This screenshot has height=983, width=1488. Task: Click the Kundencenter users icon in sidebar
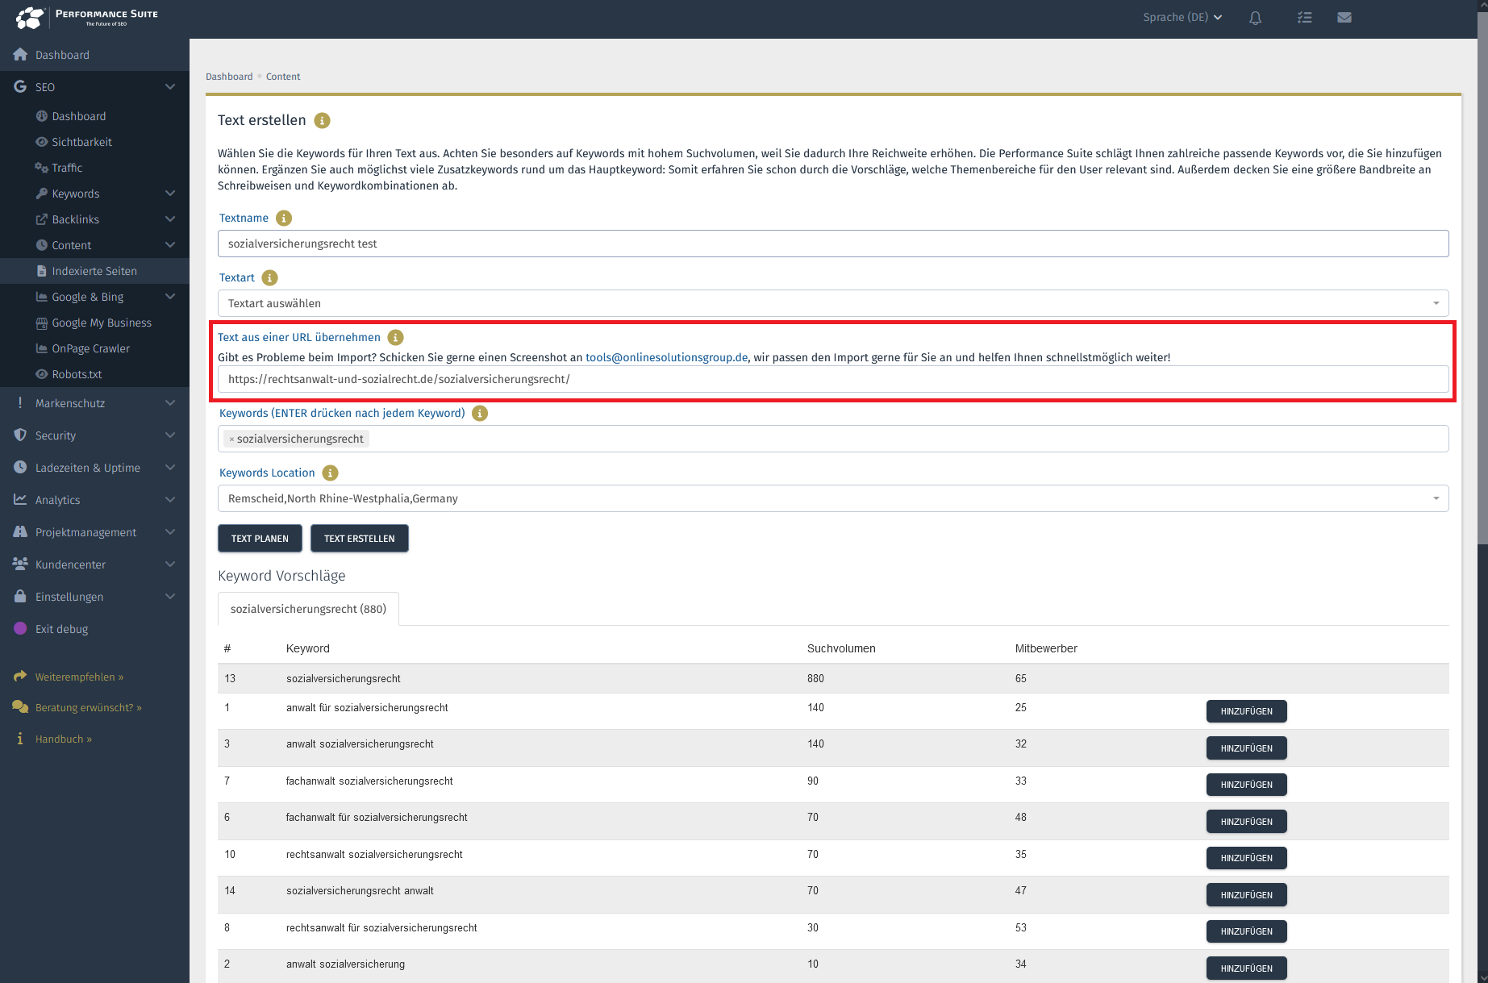[20, 564]
